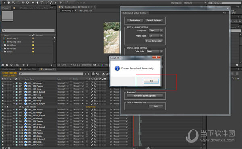The image size is (242, 149).
Task: Select the Zoom magnifier tool
Action: tap(13, 2)
